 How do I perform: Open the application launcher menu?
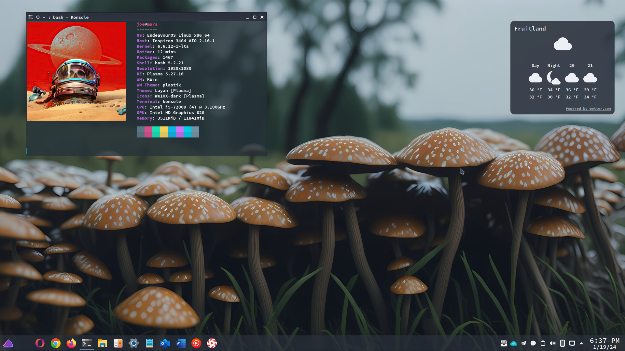click(x=8, y=343)
